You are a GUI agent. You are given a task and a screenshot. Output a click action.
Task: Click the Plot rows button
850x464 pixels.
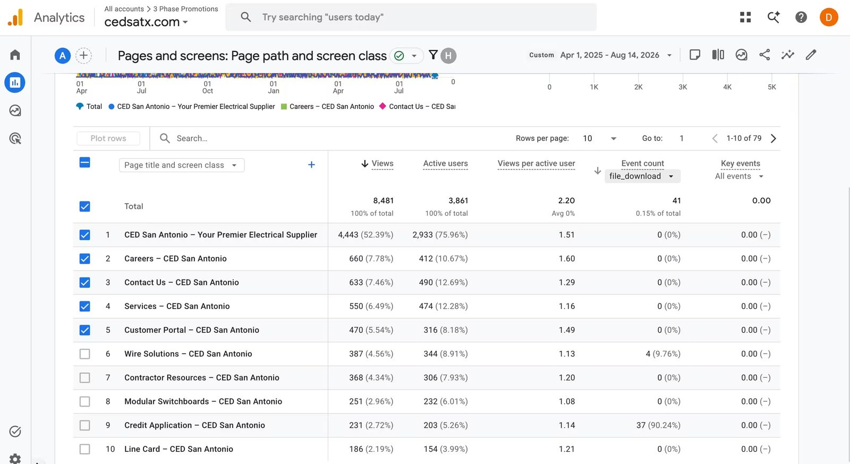(x=108, y=138)
